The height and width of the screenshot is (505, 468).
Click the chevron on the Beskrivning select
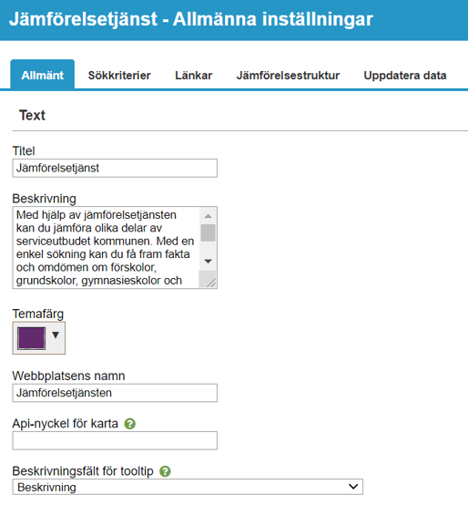point(353,487)
